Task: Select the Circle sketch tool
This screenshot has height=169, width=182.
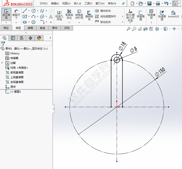Action: (33, 11)
